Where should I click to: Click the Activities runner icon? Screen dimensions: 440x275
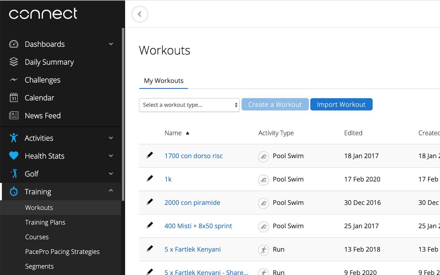[x=13, y=138]
